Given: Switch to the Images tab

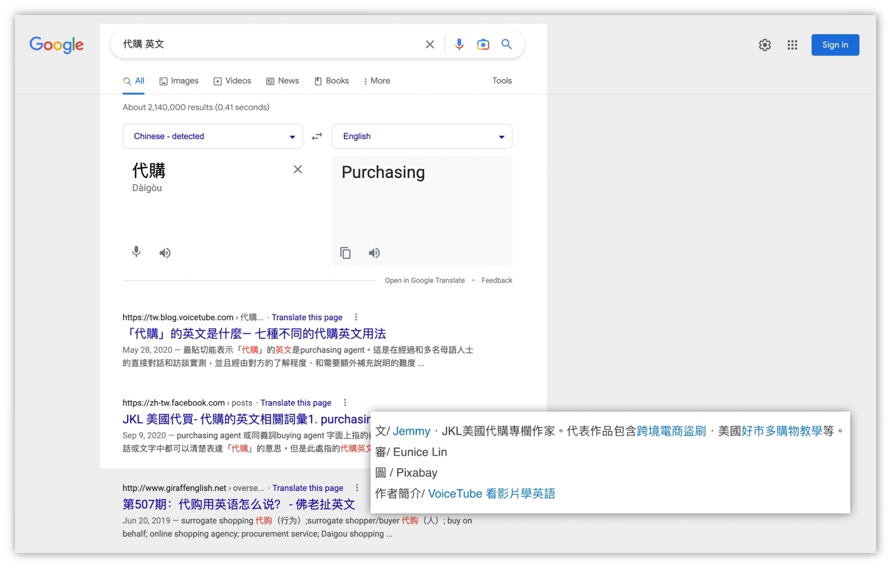Looking at the screenshot, I should (x=179, y=81).
